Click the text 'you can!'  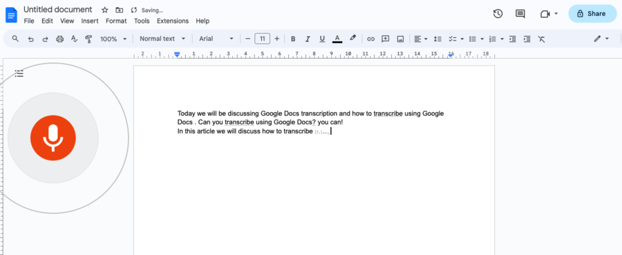330,122
